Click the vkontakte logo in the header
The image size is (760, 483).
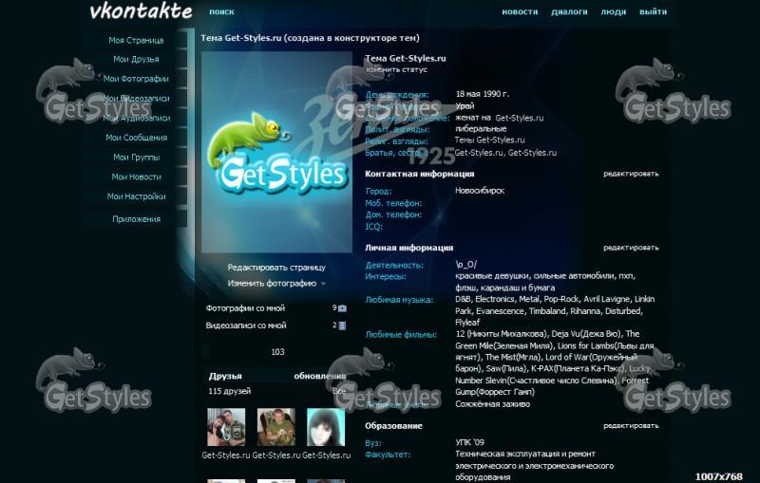coord(140,11)
